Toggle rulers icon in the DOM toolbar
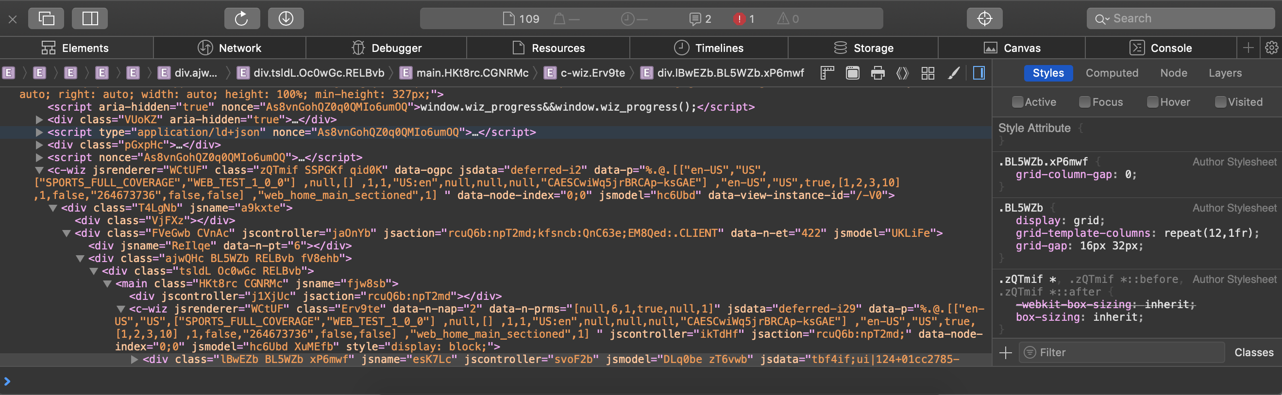This screenshot has width=1282, height=395. [827, 73]
